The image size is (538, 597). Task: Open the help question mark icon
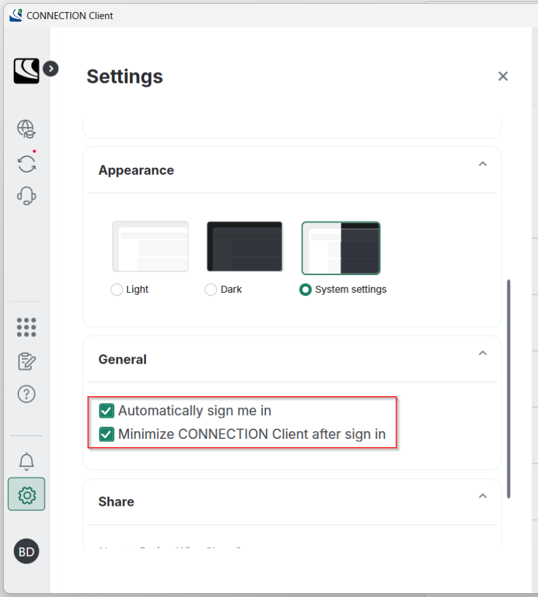(x=27, y=394)
